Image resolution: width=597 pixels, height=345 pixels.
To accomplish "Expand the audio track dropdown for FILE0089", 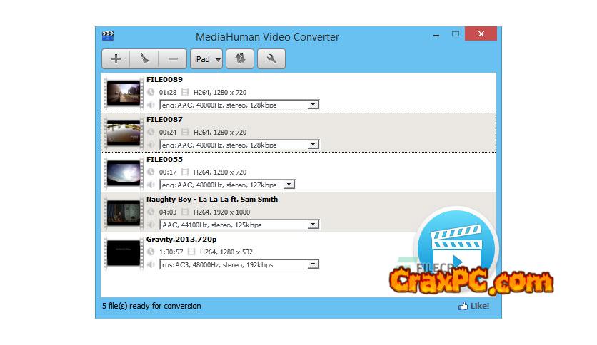I will click(x=313, y=105).
